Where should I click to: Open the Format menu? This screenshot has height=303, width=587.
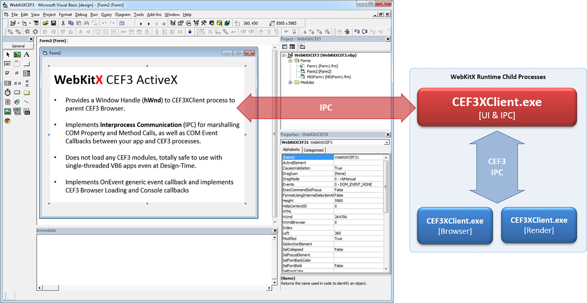point(66,15)
